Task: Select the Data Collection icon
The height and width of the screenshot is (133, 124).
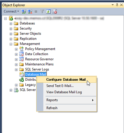Action: tap(21, 54)
